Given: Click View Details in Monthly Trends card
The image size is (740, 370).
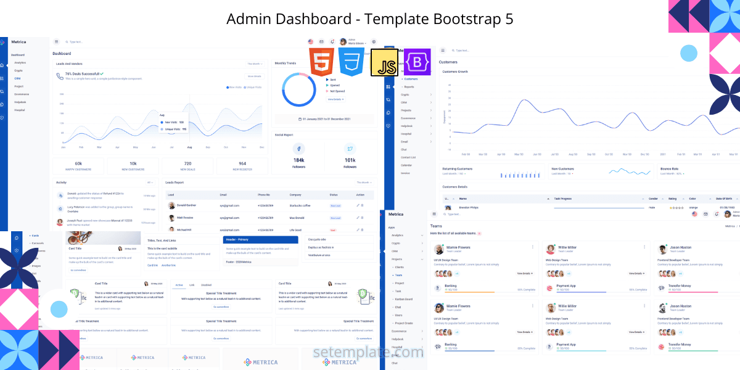Looking at the screenshot, I should coord(336,99).
